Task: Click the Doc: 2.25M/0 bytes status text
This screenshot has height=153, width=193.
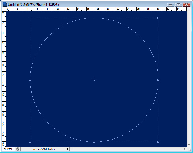Action: pos(43,149)
